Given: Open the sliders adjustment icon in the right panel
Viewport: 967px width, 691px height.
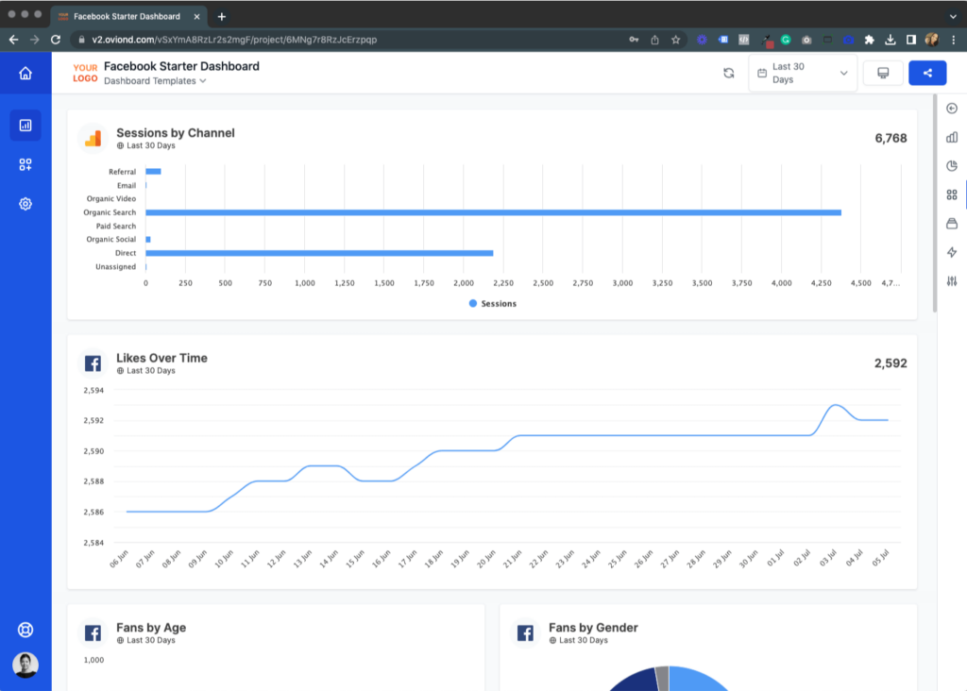Looking at the screenshot, I should point(952,281).
